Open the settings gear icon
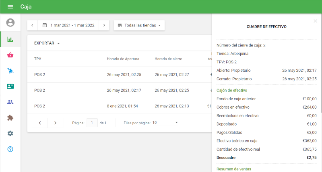322x172 pixels. tap(10, 133)
